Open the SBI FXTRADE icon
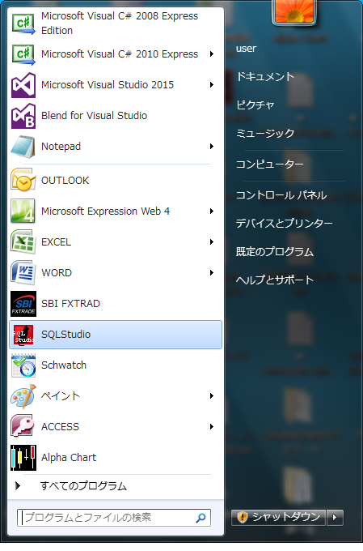Viewport: 363px width, 551px height. pos(23,304)
